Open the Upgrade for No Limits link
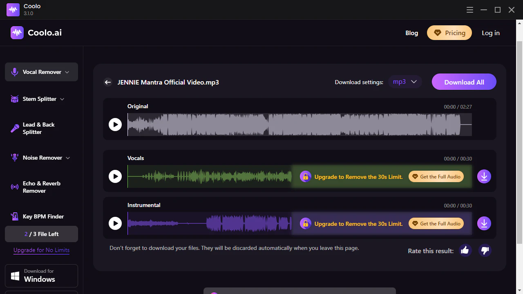Viewport: 523px width, 294px height. pyautogui.click(x=41, y=250)
